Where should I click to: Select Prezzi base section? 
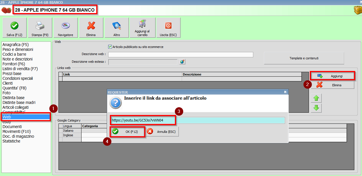coord(12,74)
